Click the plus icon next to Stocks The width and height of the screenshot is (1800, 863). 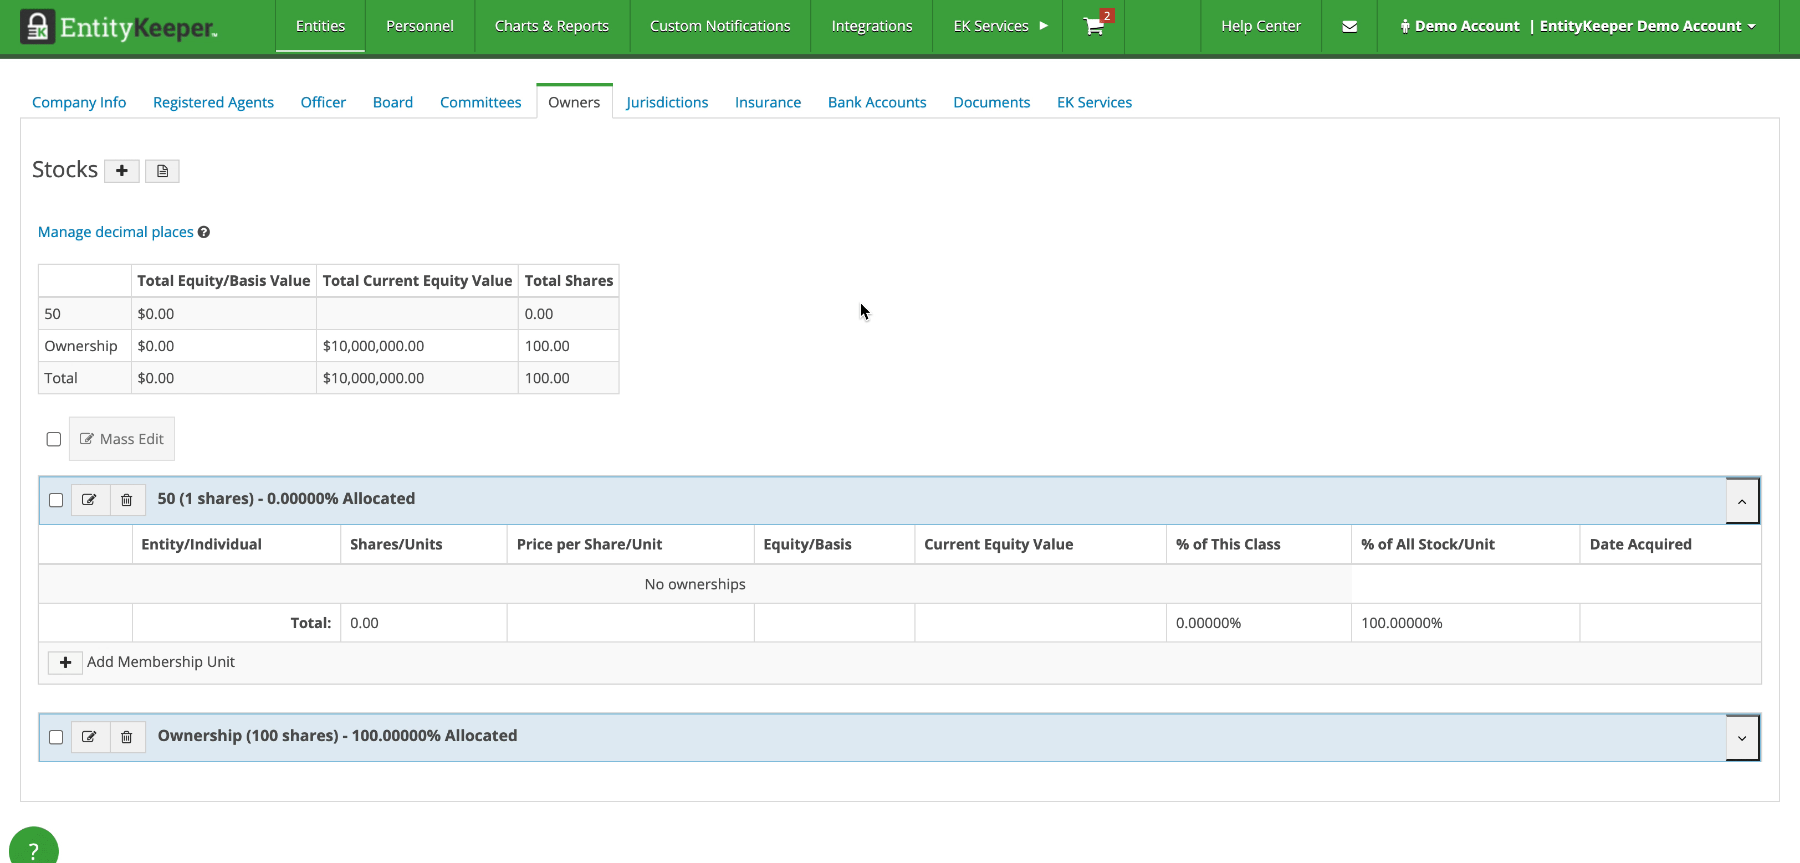click(121, 171)
